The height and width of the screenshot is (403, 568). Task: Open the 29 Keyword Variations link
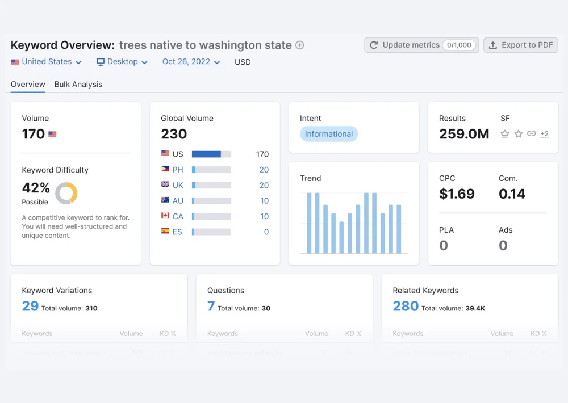click(30, 307)
